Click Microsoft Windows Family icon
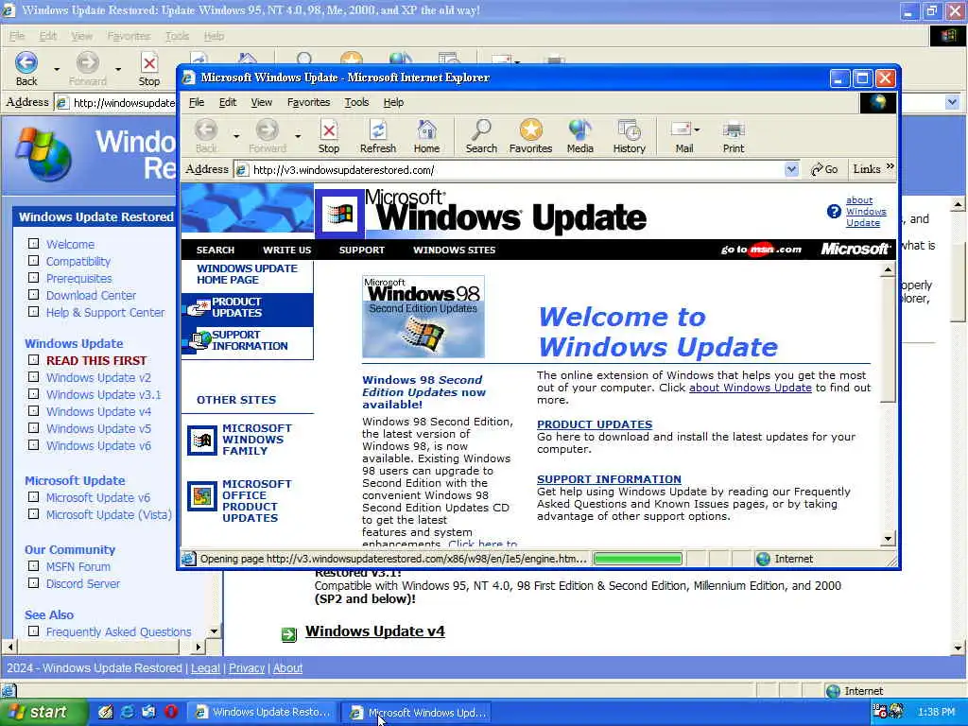Viewport: 968px width, 726px height. (x=202, y=440)
